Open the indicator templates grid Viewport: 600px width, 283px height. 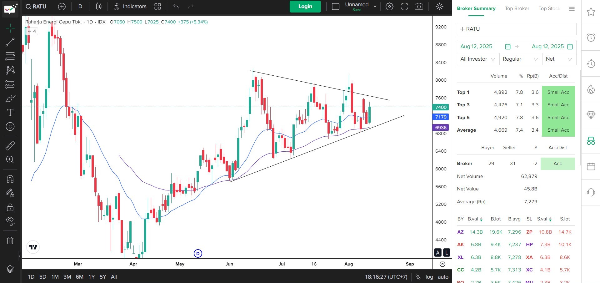point(157,7)
